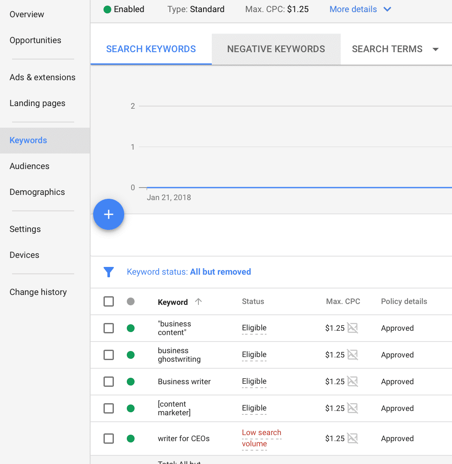Check the box for business ghostwriting keyword
The image size is (452, 464).
point(109,355)
